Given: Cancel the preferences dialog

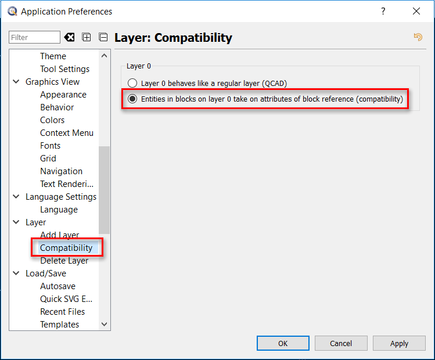Looking at the screenshot, I should (341, 343).
